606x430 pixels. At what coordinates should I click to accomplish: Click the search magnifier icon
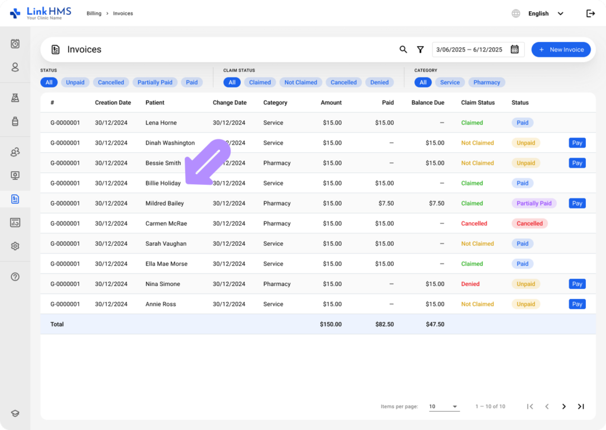tap(403, 50)
